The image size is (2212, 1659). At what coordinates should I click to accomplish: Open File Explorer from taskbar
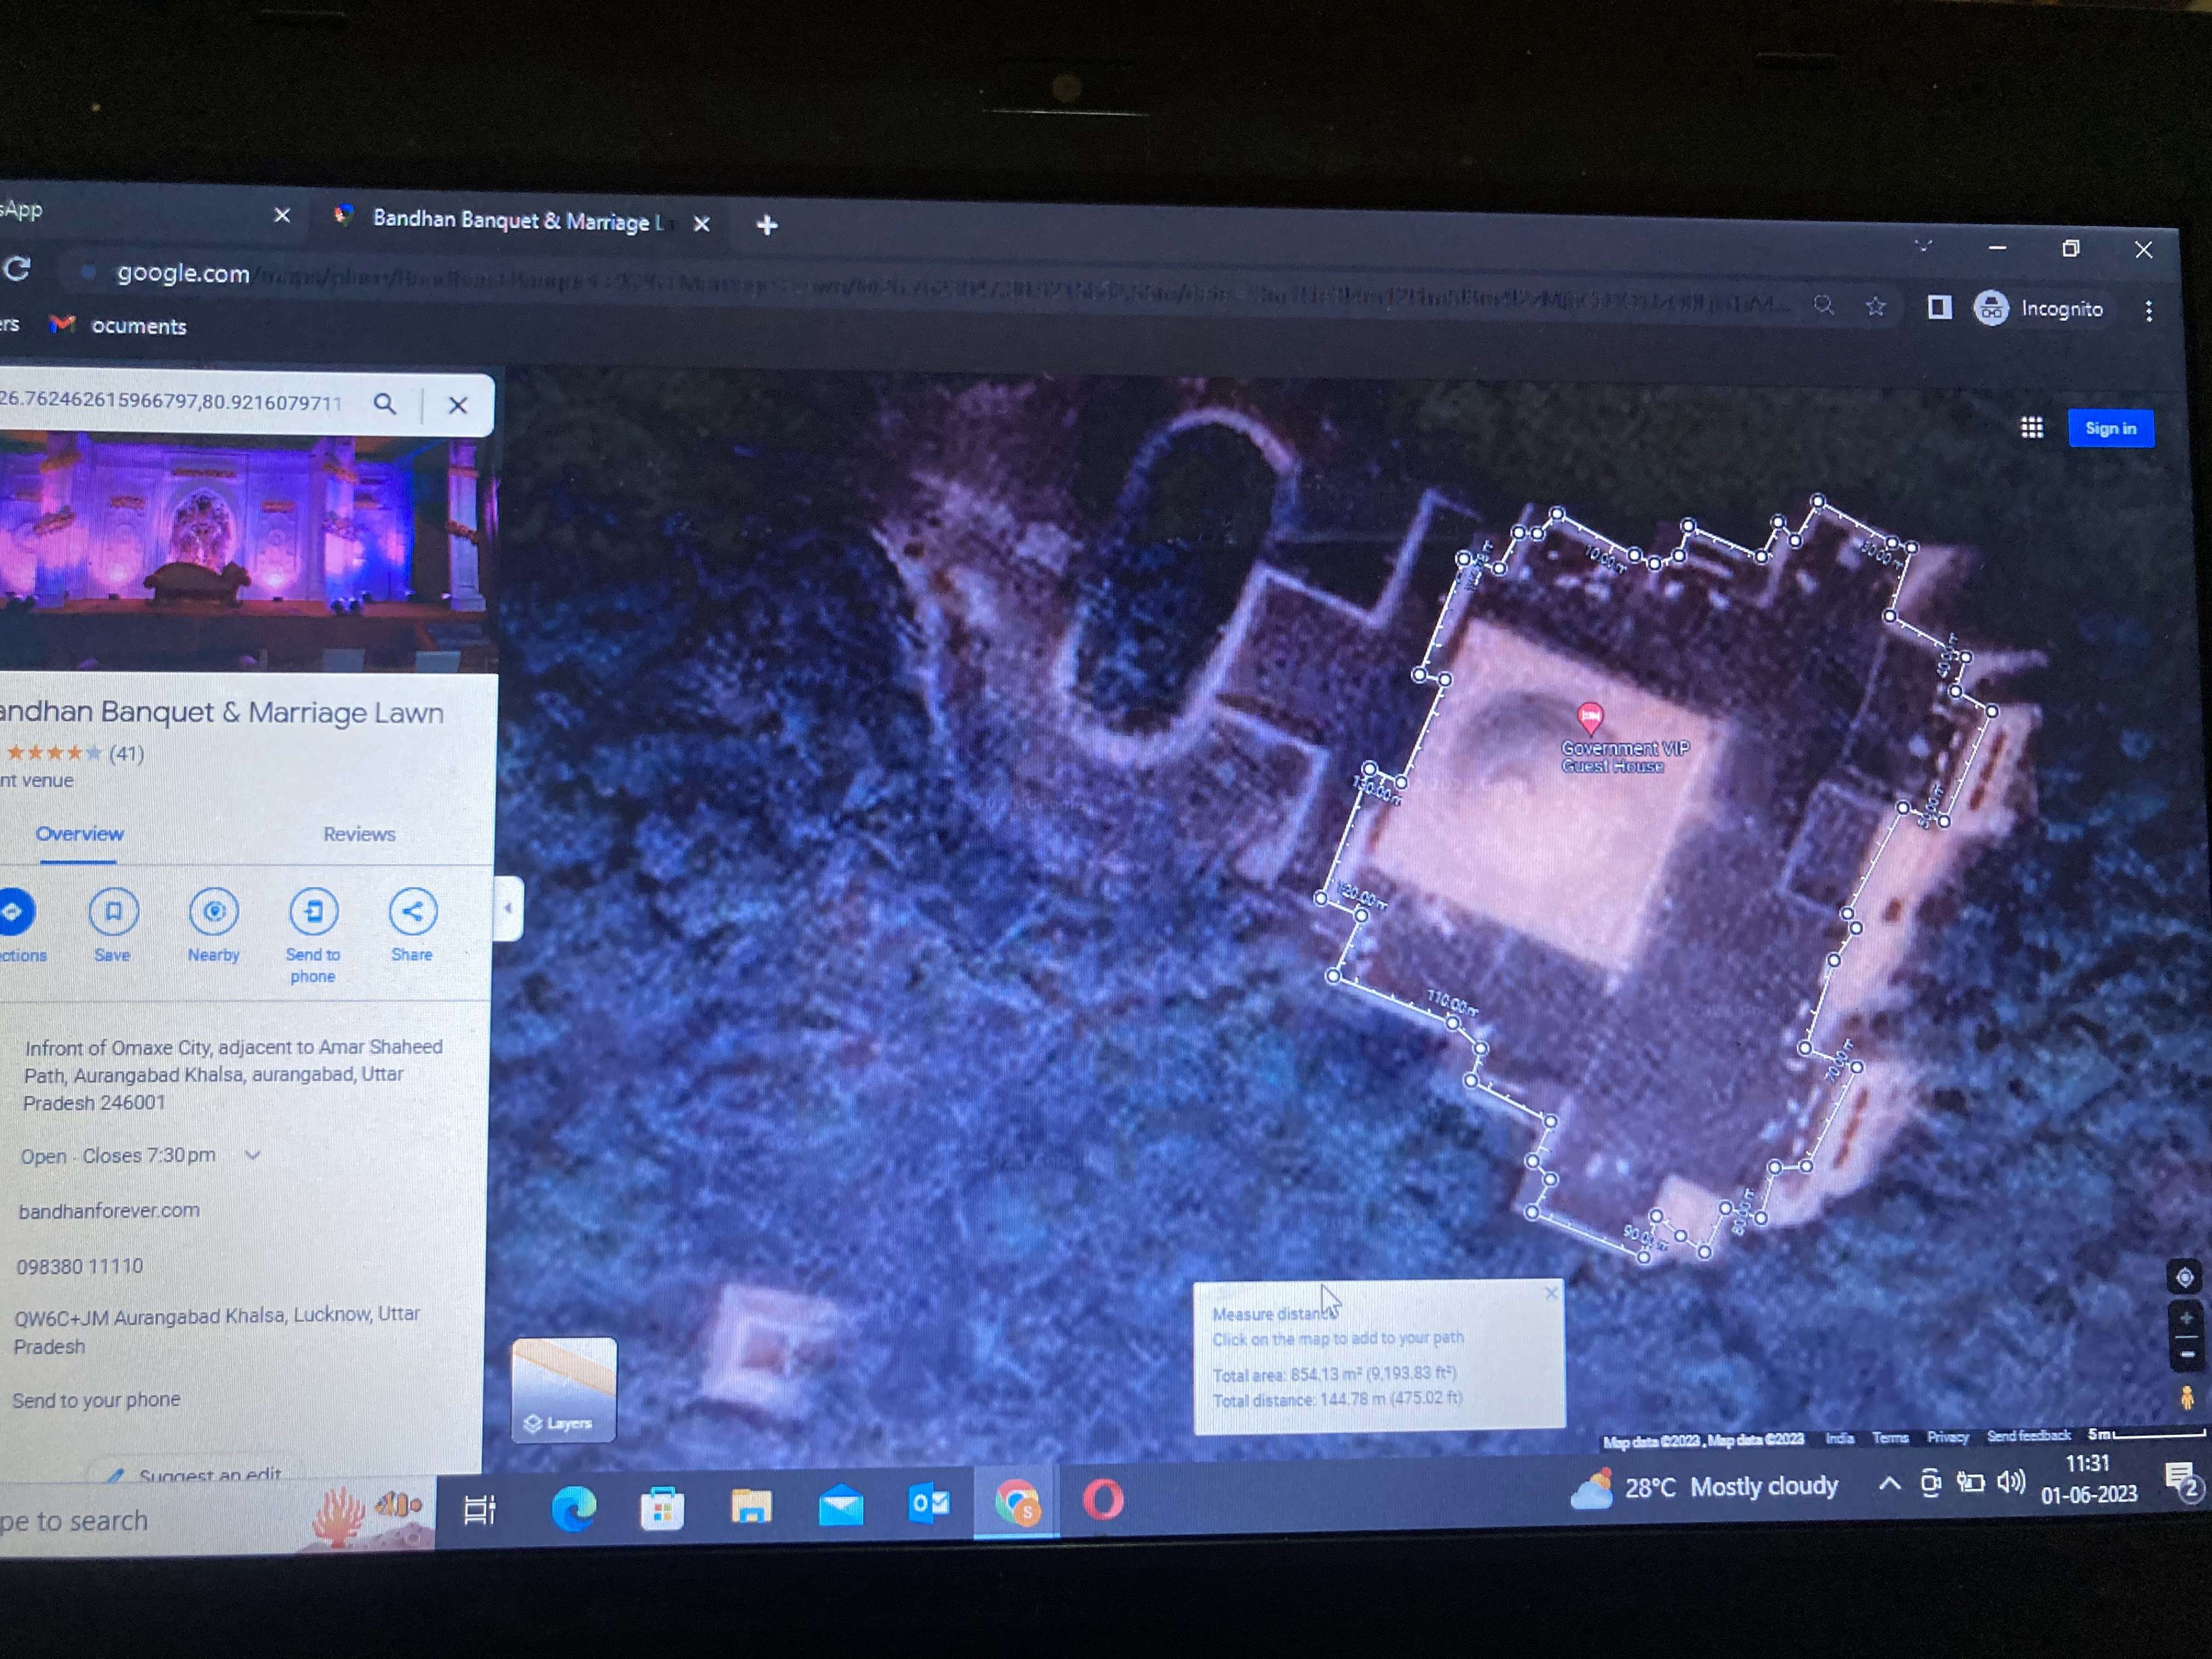pyautogui.click(x=751, y=1505)
